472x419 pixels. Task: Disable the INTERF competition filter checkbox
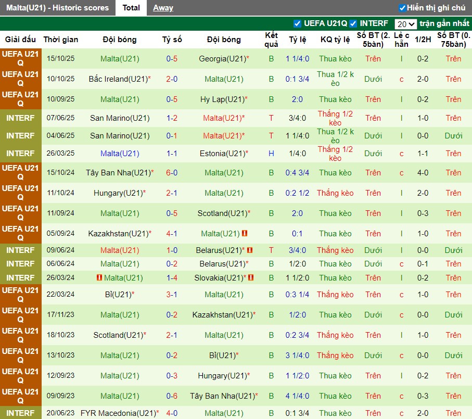click(353, 23)
